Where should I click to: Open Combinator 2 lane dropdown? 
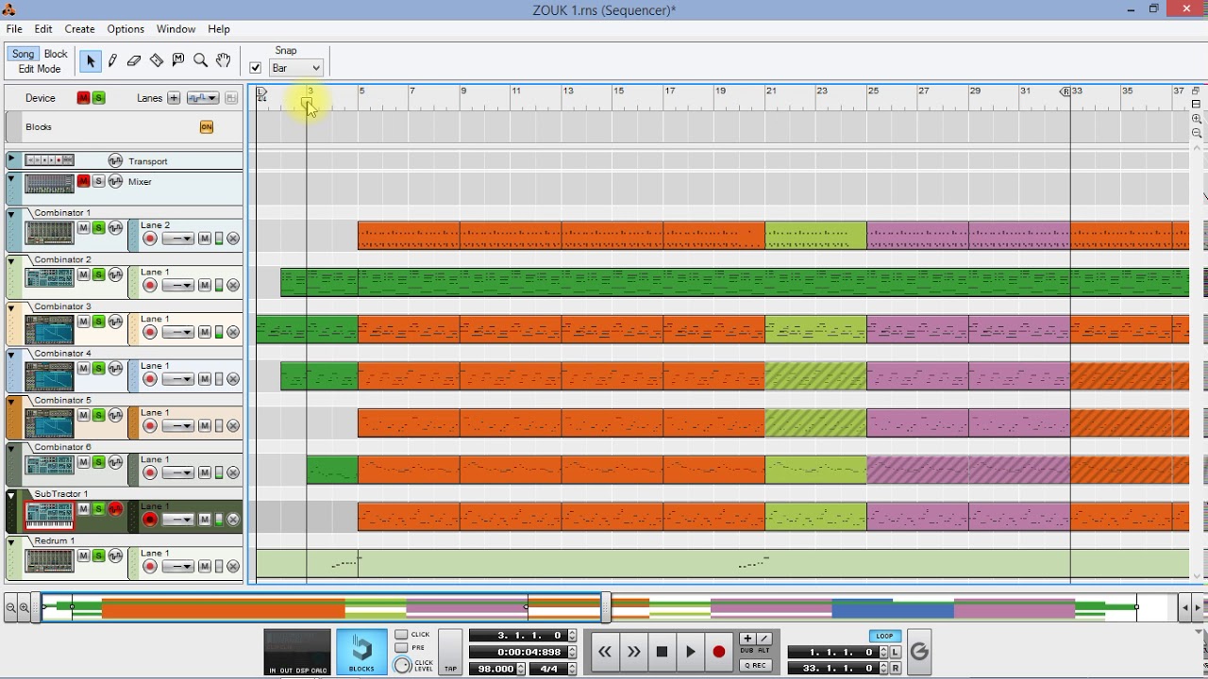point(177,286)
